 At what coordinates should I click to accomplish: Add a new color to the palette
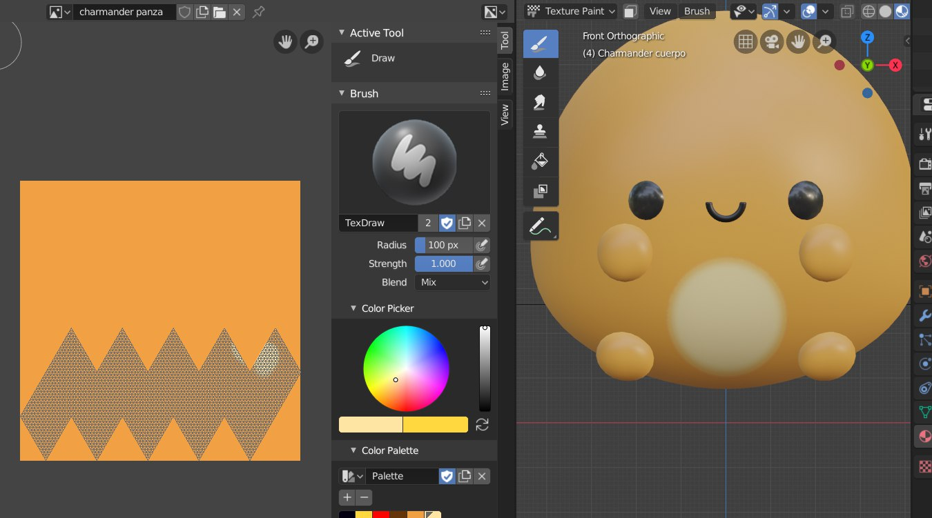347,497
